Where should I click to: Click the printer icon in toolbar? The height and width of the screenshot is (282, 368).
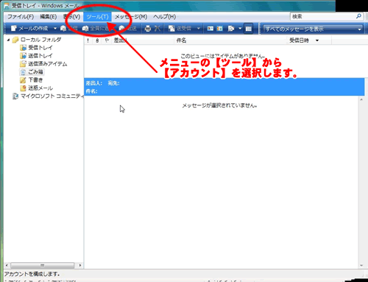click(148, 29)
